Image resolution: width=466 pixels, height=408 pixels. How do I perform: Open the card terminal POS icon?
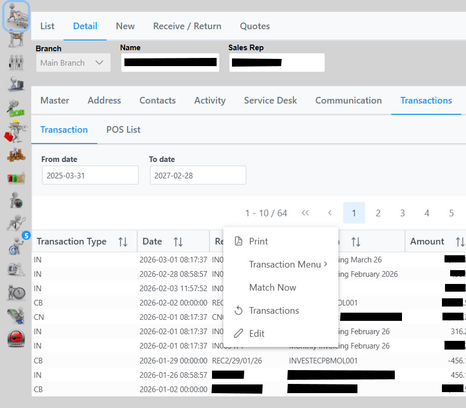coord(16,316)
